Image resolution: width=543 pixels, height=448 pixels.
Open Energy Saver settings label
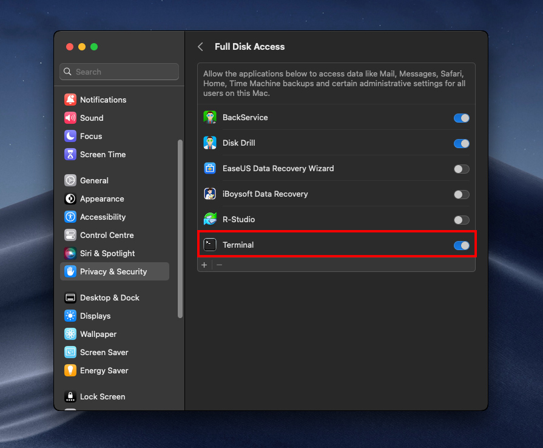[x=104, y=370]
